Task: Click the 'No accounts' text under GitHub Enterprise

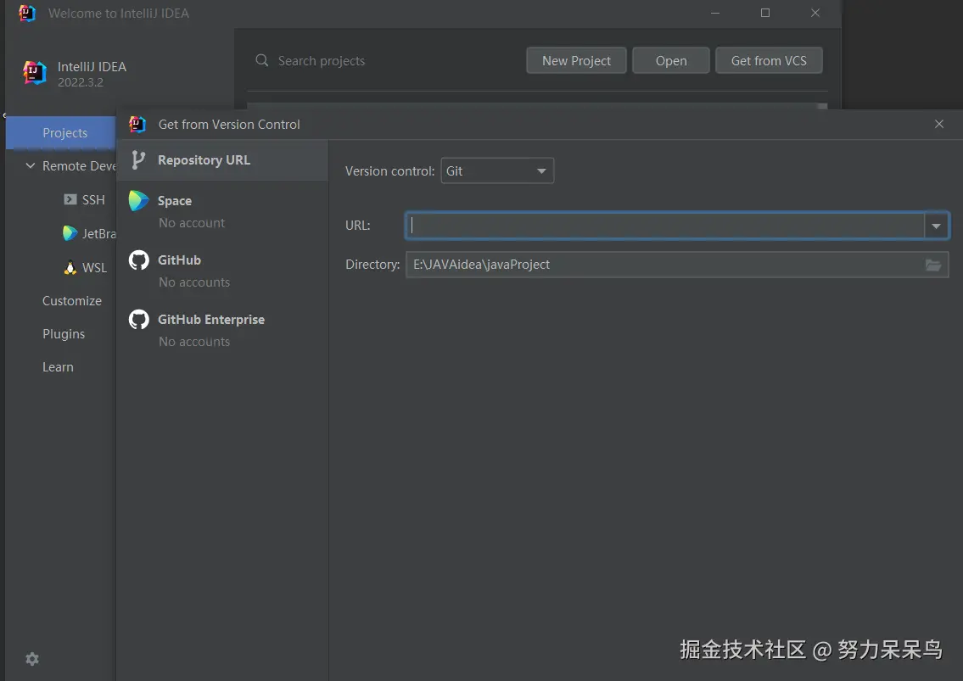Action: pyautogui.click(x=194, y=342)
